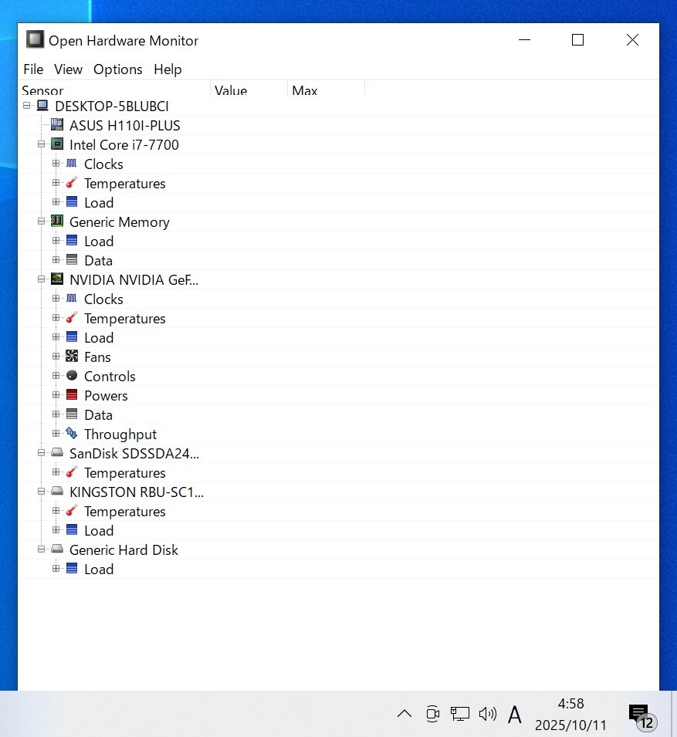Click the motherboard icon for ASUS H110I-PLUS
Image resolution: width=677 pixels, height=737 pixels.
pyautogui.click(x=57, y=124)
